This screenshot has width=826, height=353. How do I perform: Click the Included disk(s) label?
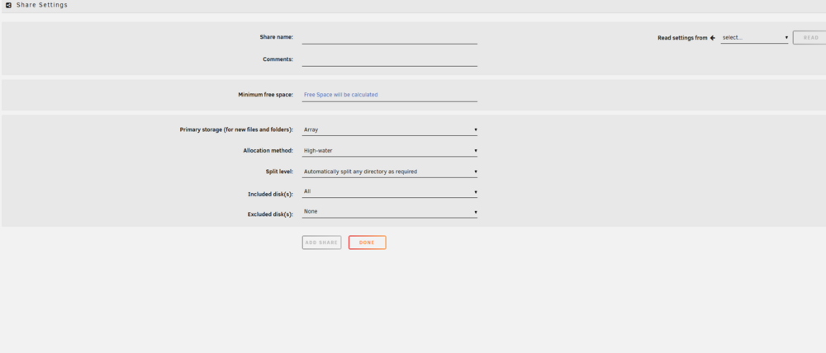click(270, 194)
